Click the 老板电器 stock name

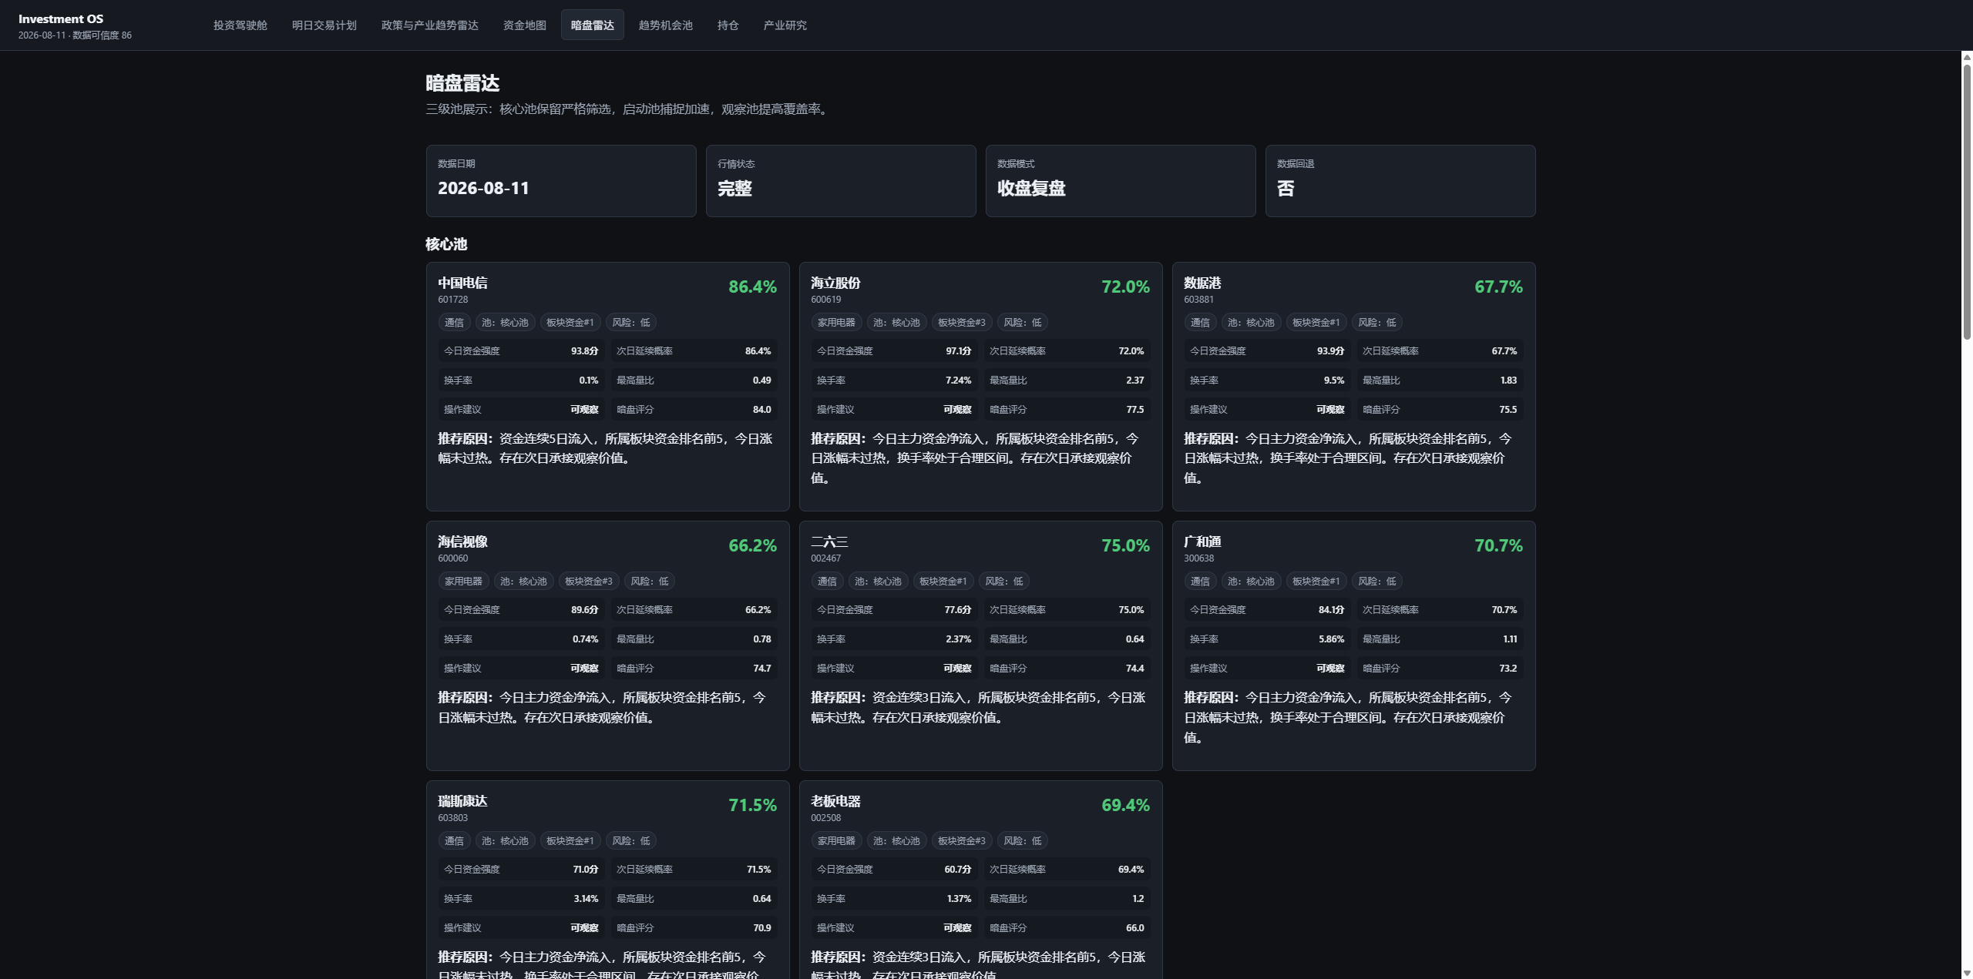click(x=835, y=802)
